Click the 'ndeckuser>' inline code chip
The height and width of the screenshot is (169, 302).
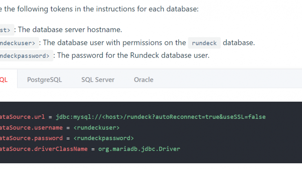[x=18, y=43]
